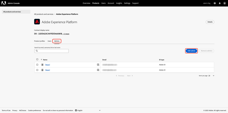Viewport: 228px width, 113px height.
Task: Open the Terms of Use footer link
Action: click(x=6, y=110)
